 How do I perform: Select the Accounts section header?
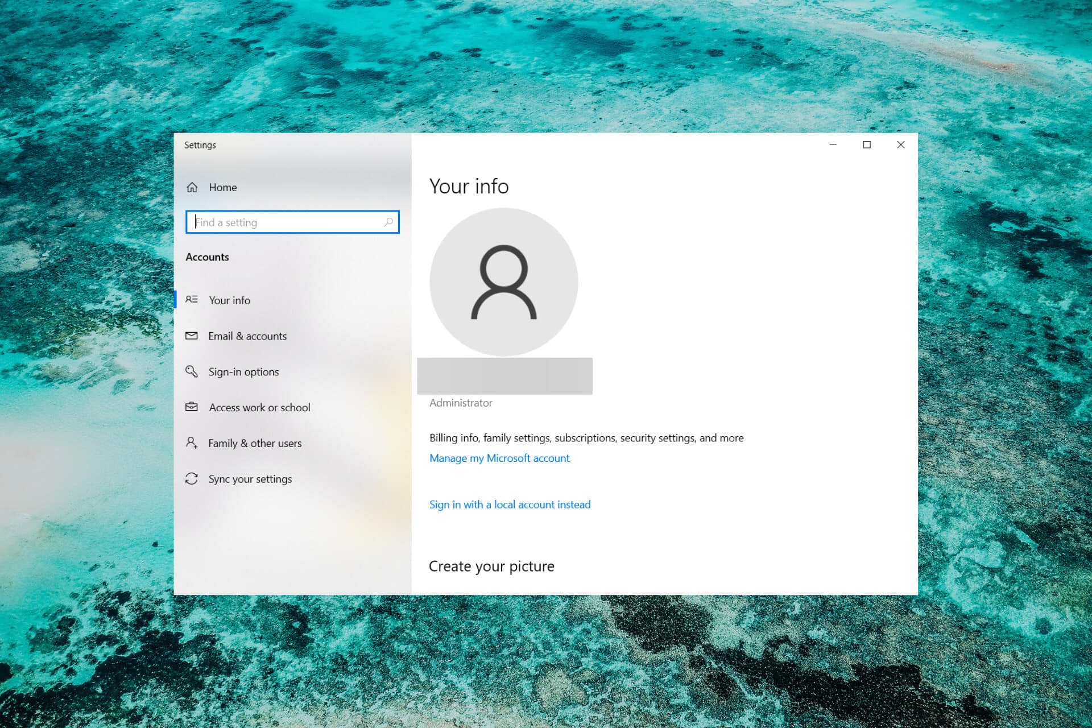point(206,257)
